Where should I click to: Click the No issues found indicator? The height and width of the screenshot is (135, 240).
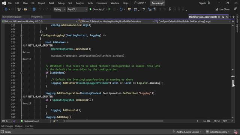[x=30, y=121]
